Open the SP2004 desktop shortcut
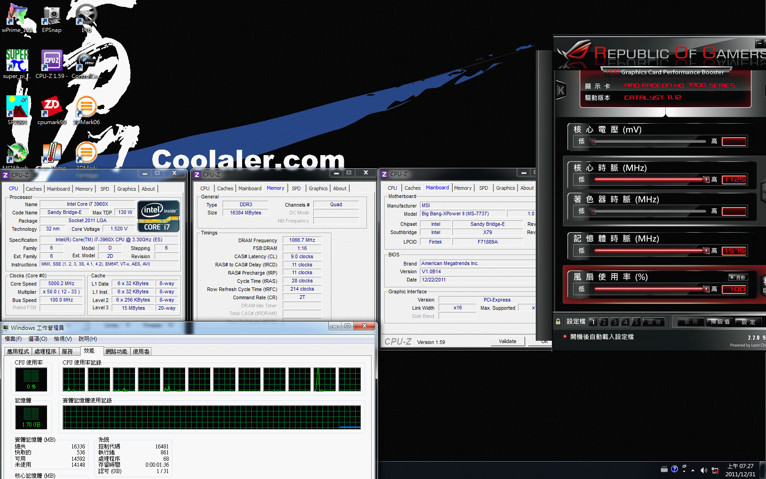The image size is (766, 479). tap(17, 110)
